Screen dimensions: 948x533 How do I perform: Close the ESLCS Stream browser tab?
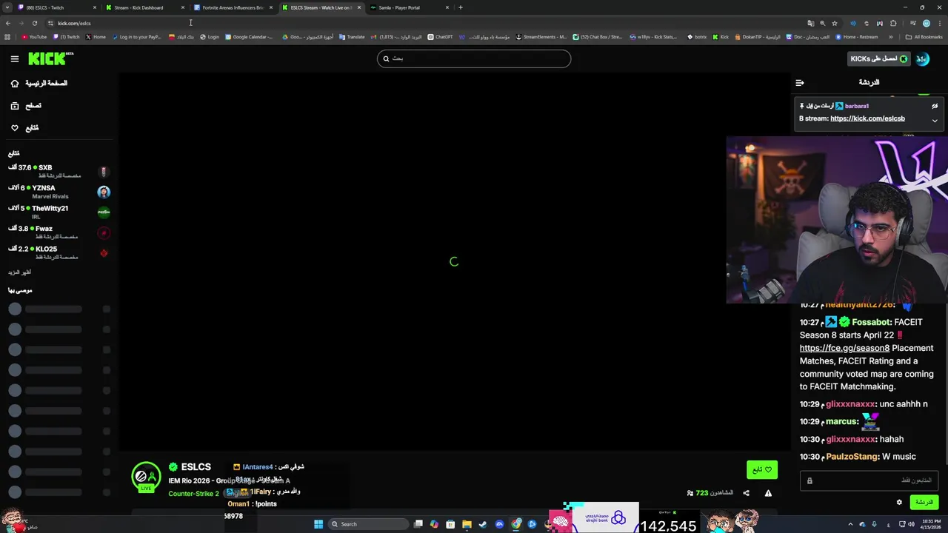[x=359, y=7]
